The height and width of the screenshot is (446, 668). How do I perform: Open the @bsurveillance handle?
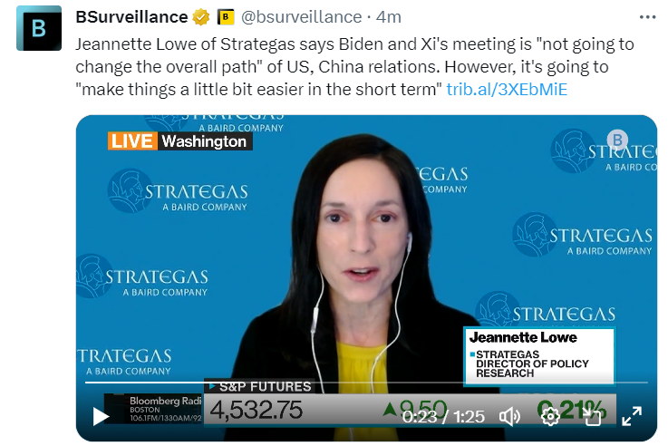click(x=301, y=17)
